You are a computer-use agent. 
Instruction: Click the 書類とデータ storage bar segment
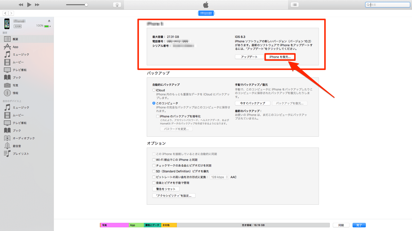click(152, 225)
